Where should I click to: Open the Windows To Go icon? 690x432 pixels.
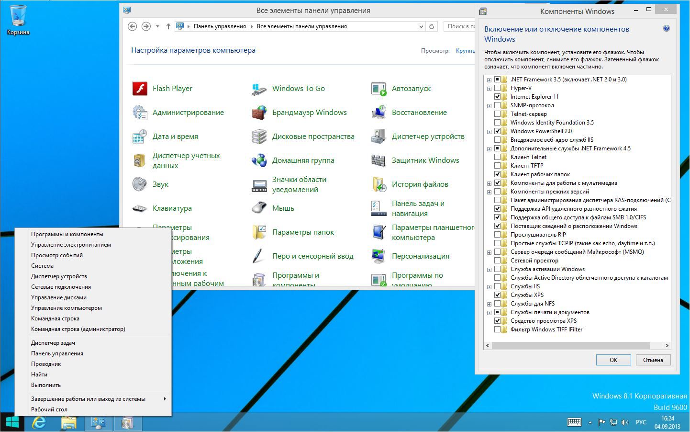pos(259,89)
